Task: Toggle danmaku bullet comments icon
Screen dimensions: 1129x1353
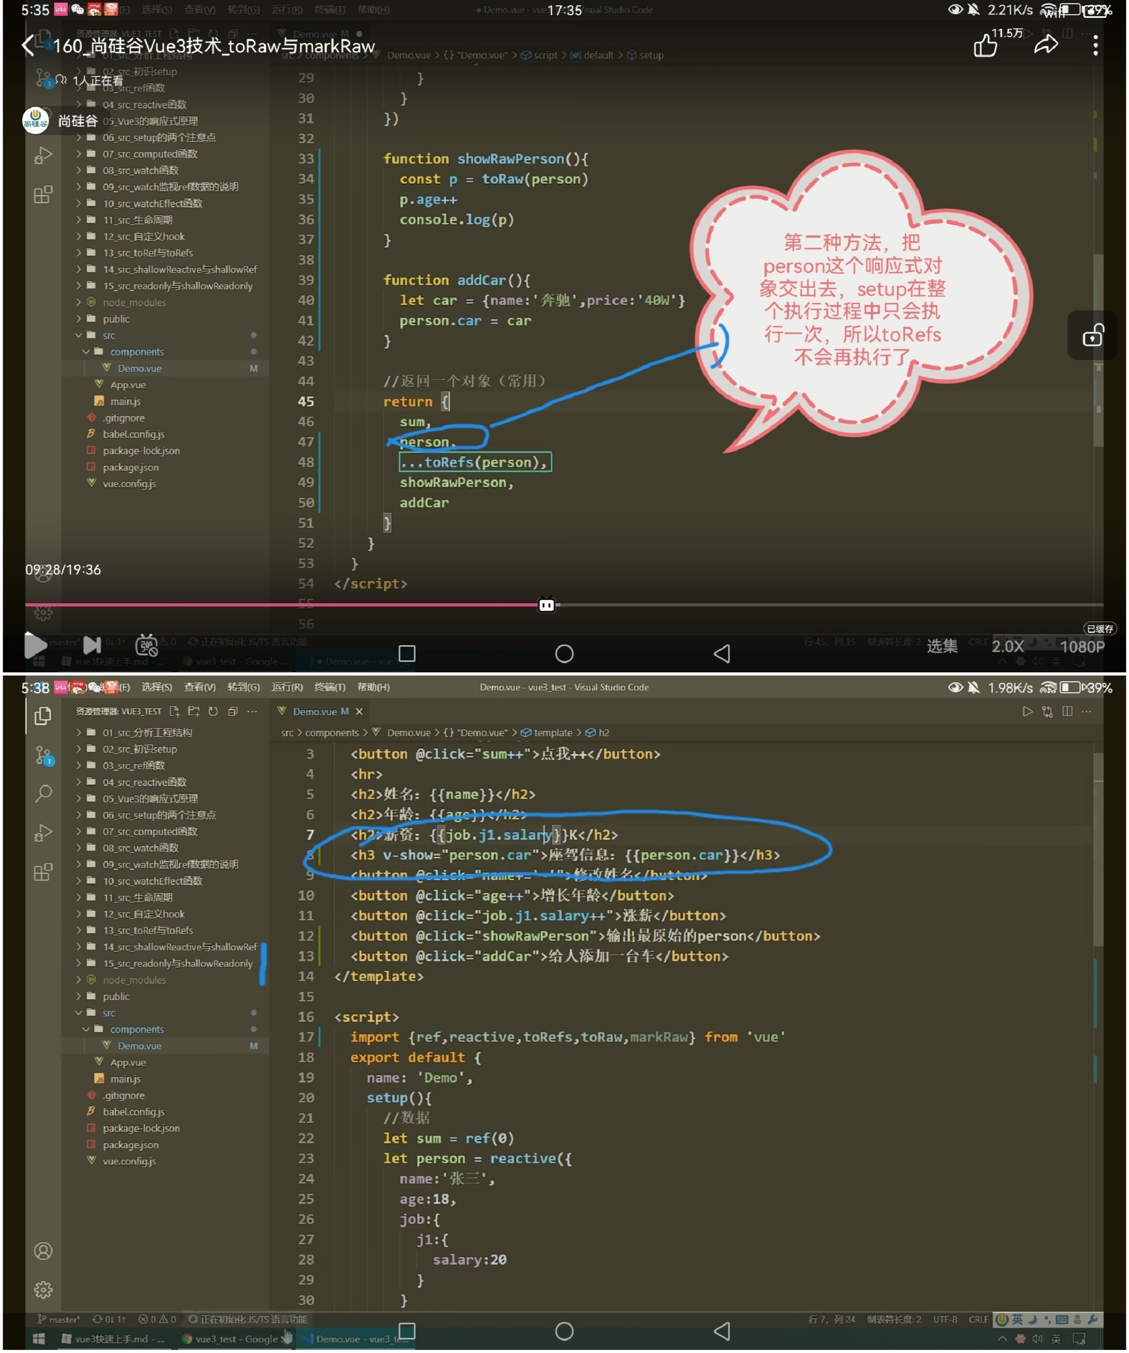Action: point(147,645)
